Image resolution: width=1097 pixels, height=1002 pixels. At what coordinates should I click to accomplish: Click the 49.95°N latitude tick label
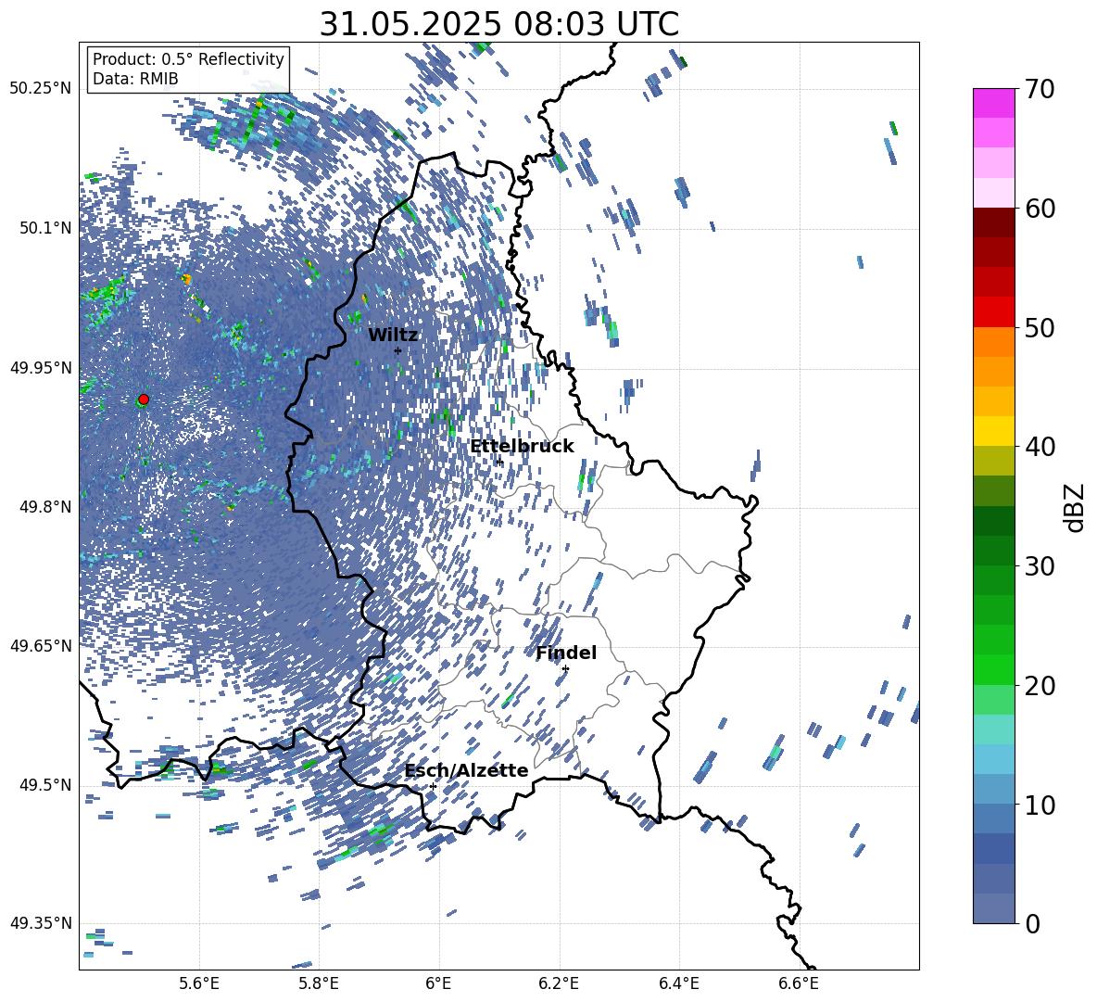[x=41, y=368]
